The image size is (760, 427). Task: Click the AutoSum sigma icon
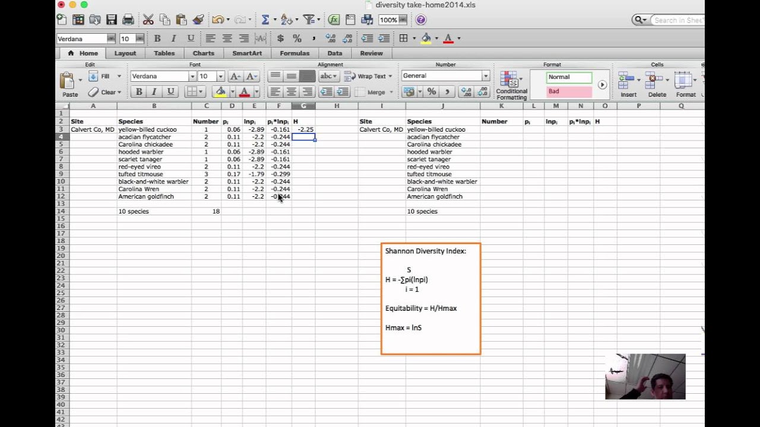click(x=265, y=20)
